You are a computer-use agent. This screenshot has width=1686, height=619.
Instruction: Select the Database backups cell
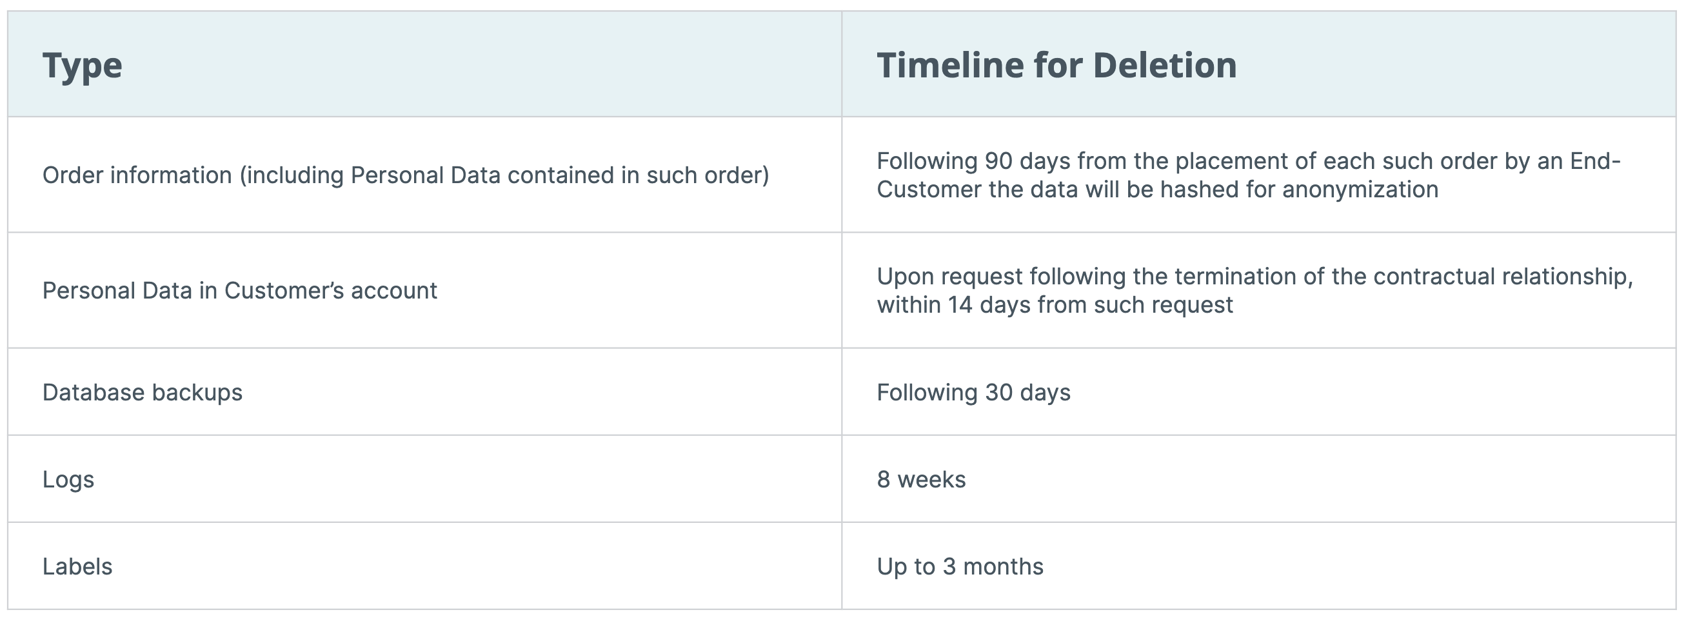[424, 392]
